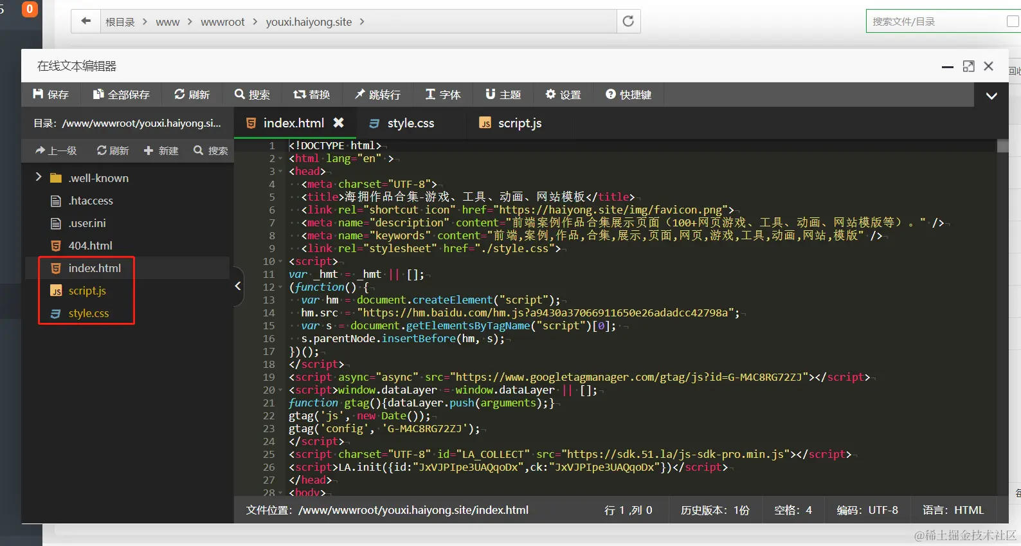Change language via 语言: HTML
Image resolution: width=1021 pixels, height=546 pixels.
(x=953, y=510)
